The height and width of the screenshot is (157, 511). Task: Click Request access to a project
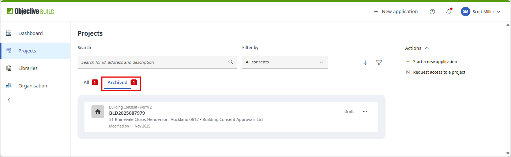[439, 72]
